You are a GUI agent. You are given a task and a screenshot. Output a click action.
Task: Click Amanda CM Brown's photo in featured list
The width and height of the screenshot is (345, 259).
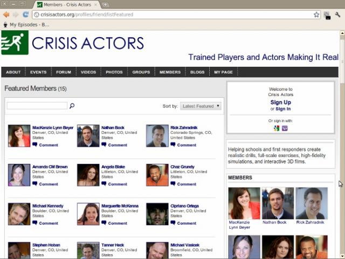click(19, 175)
